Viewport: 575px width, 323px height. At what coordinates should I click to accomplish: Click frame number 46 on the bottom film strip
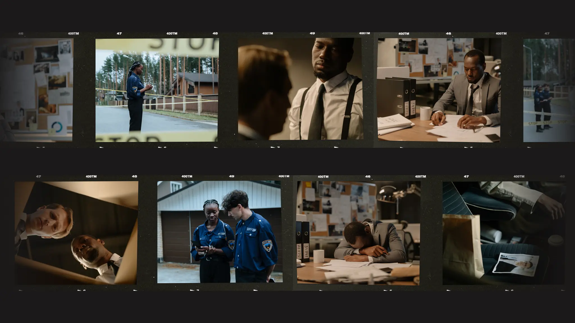[368, 177]
